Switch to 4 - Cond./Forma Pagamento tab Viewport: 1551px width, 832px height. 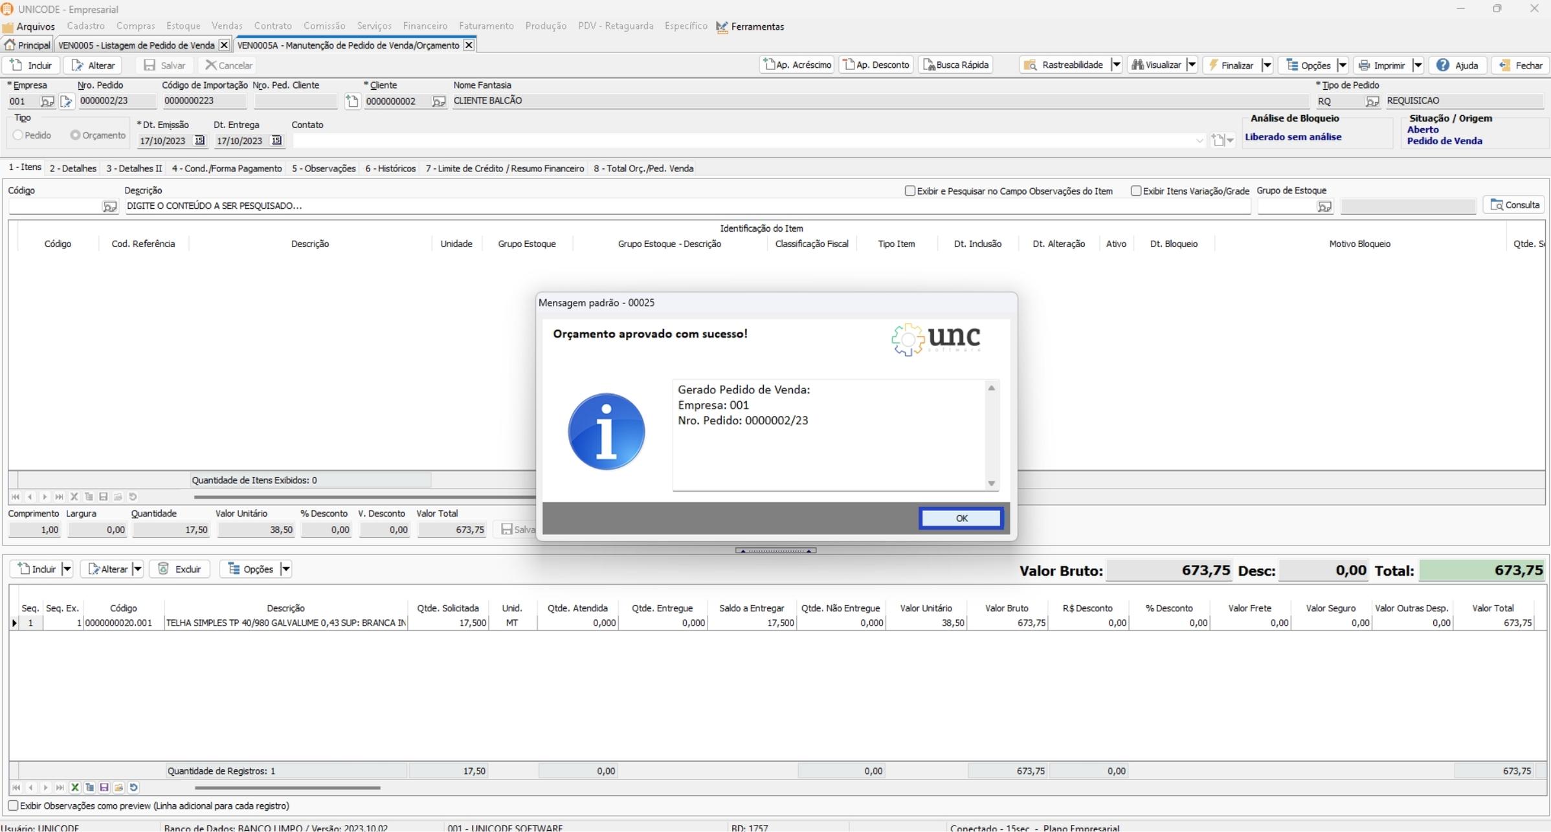tap(227, 169)
